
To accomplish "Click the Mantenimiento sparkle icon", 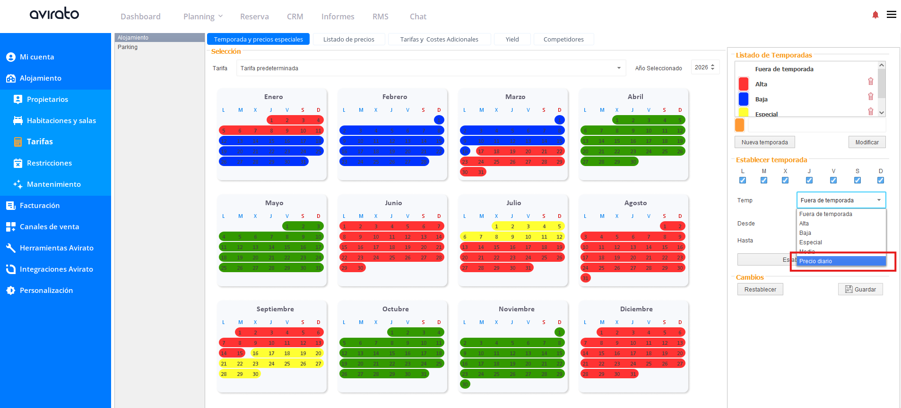I will click(x=18, y=184).
